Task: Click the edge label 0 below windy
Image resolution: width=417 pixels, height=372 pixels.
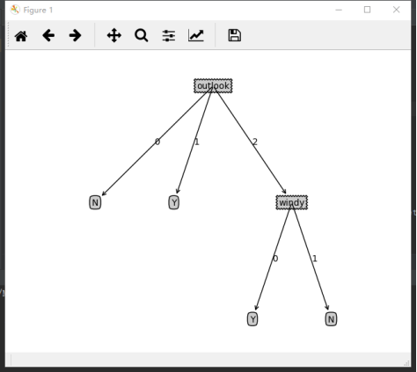Action: click(x=275, y=259)
